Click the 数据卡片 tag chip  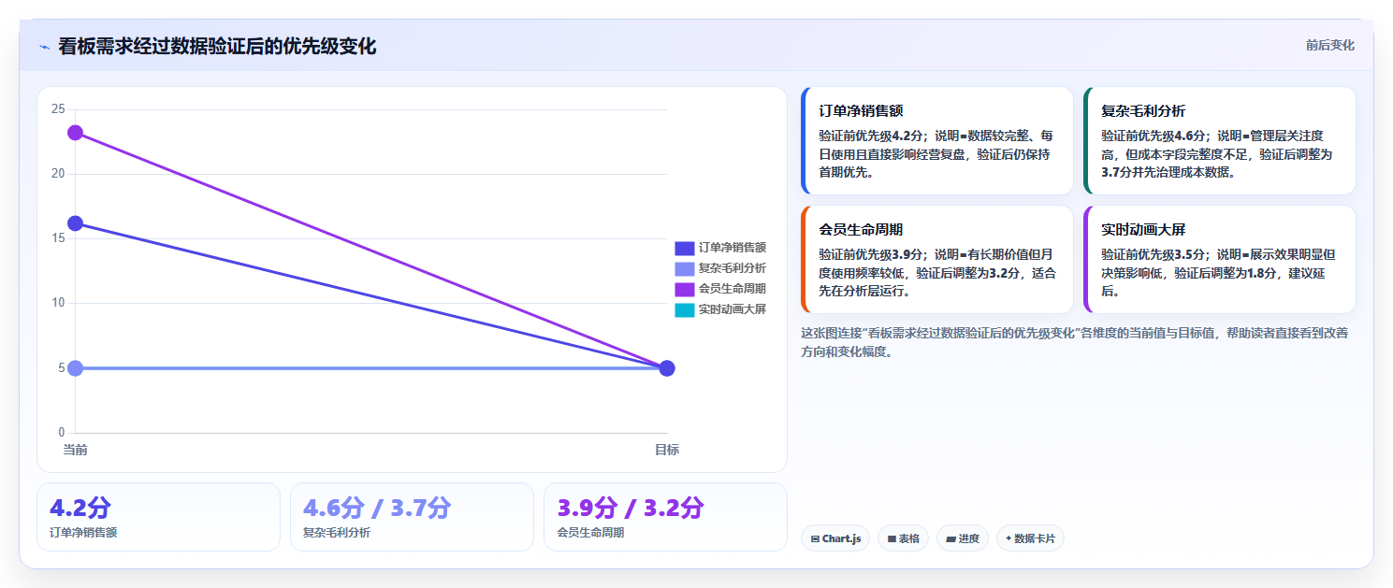tap(1030, 538)
